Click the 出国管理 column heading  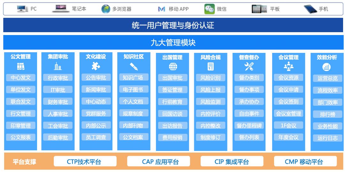(x=172, y=57)
